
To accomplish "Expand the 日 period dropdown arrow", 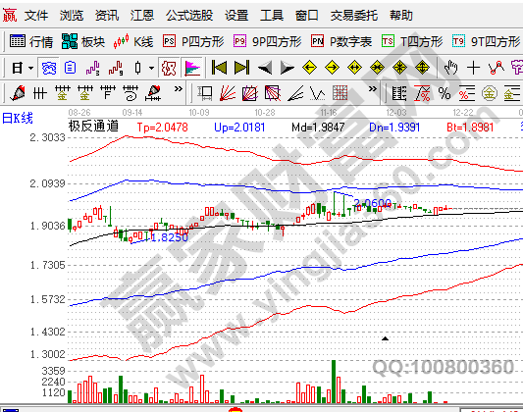I will [31, 68].
